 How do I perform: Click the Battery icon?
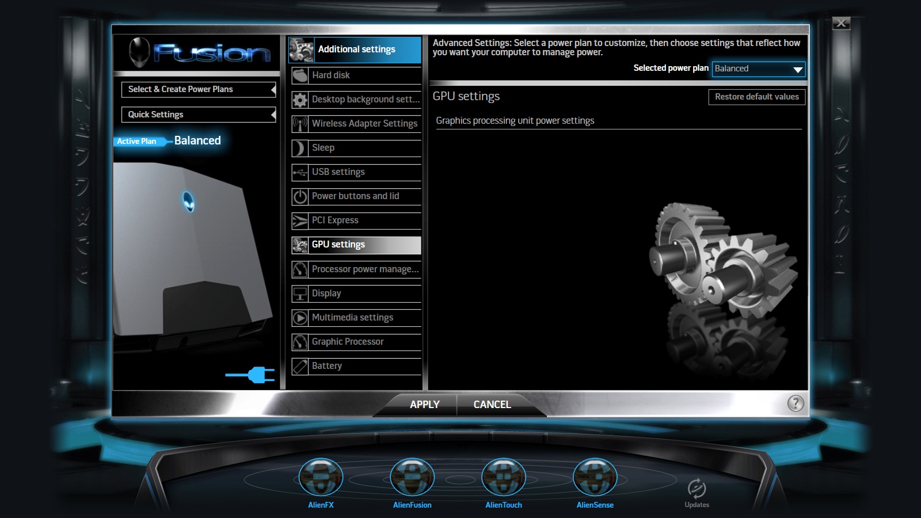tap(300, 366)
